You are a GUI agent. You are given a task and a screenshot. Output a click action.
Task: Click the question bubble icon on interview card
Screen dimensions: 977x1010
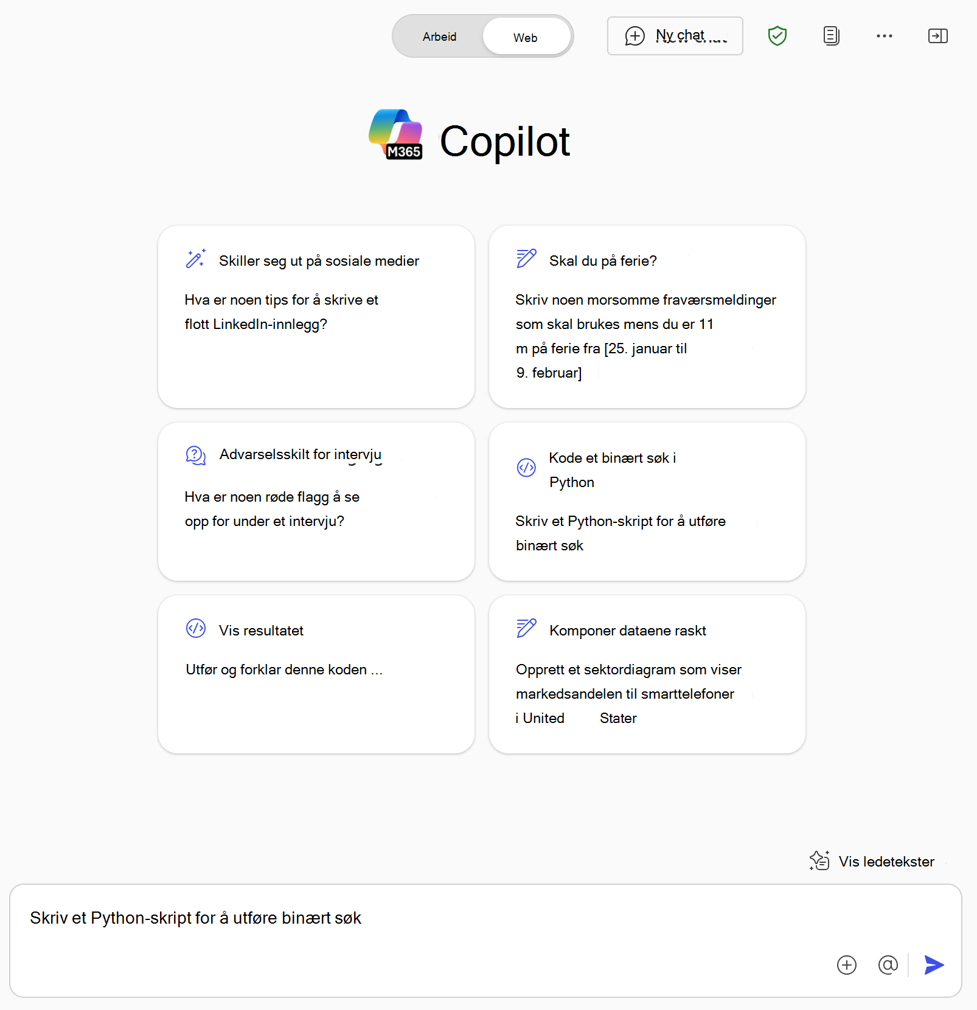196,455
